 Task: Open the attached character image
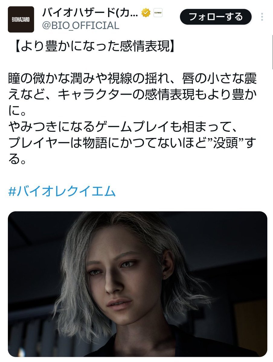(x=137, y=284)
